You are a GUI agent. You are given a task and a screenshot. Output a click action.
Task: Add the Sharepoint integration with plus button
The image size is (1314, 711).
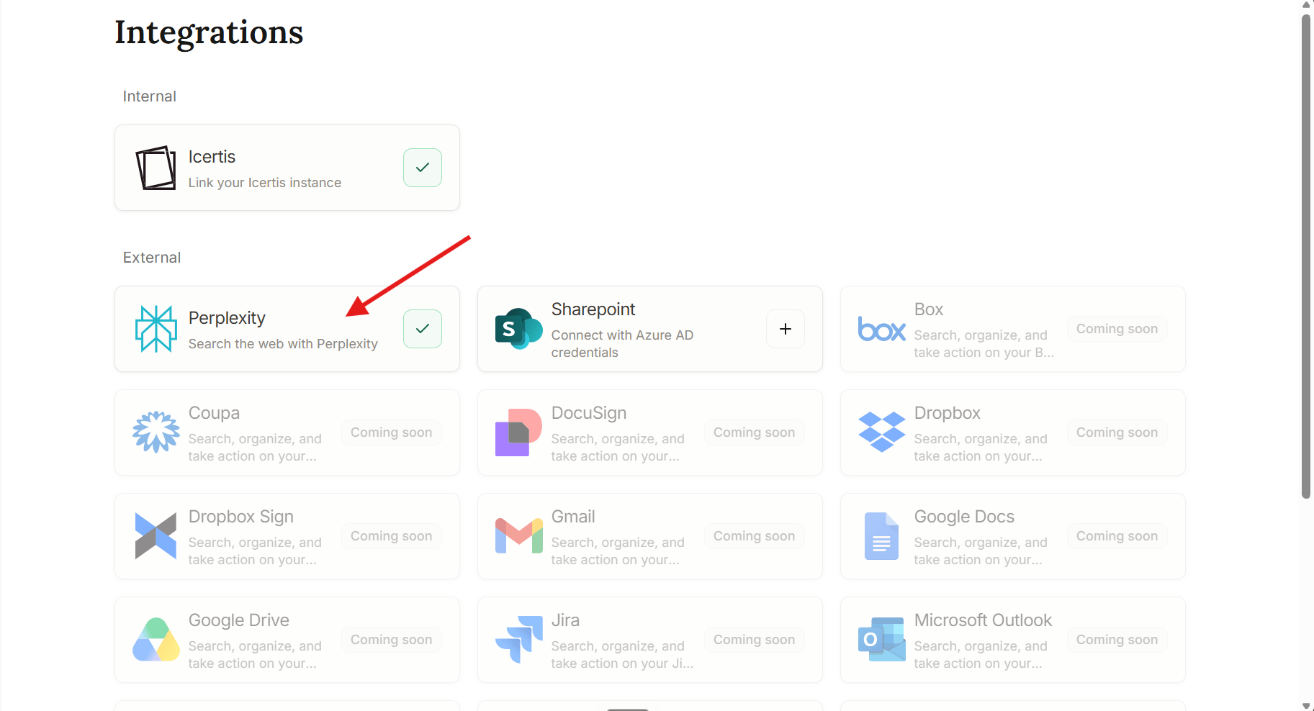click(x=786, y=329)
